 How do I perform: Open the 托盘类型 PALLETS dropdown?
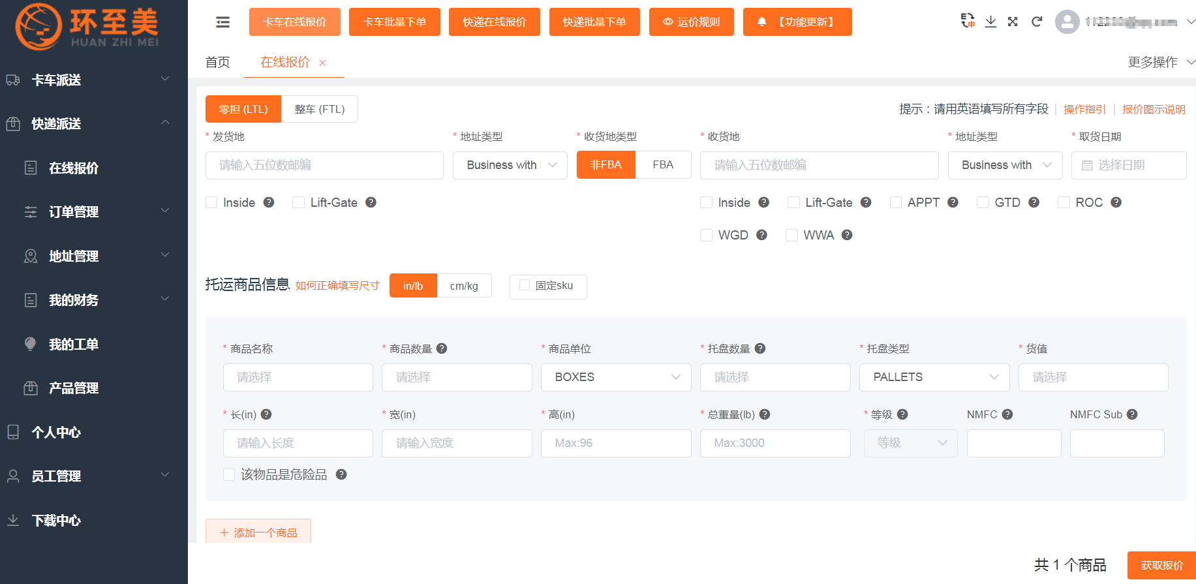934,377
